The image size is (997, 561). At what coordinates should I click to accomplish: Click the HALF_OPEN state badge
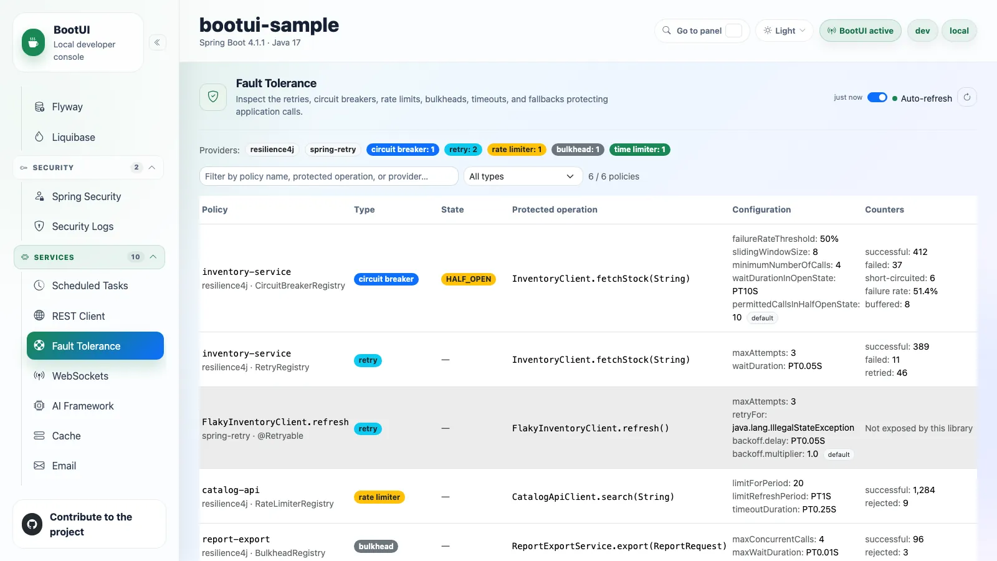tap(469, 279)
